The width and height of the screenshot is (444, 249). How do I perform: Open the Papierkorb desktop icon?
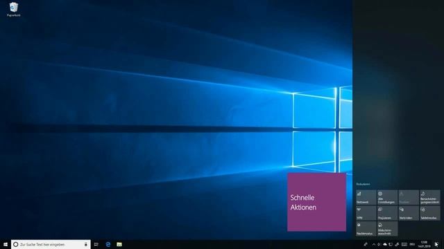pos(13,9)
